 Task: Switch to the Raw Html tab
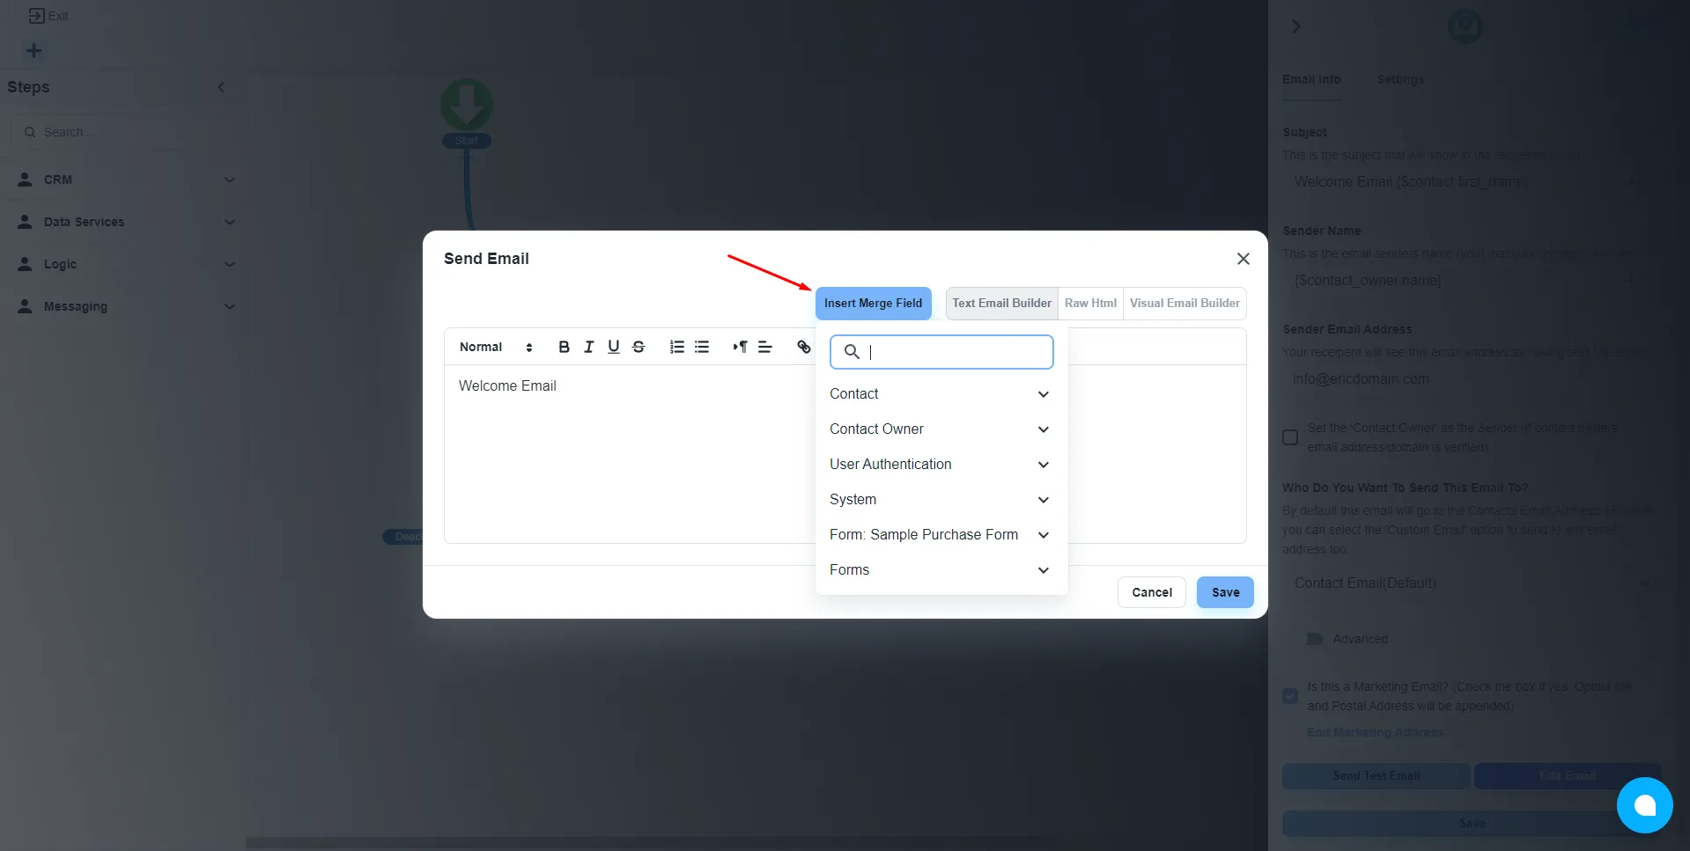(x=1090, y=303)
